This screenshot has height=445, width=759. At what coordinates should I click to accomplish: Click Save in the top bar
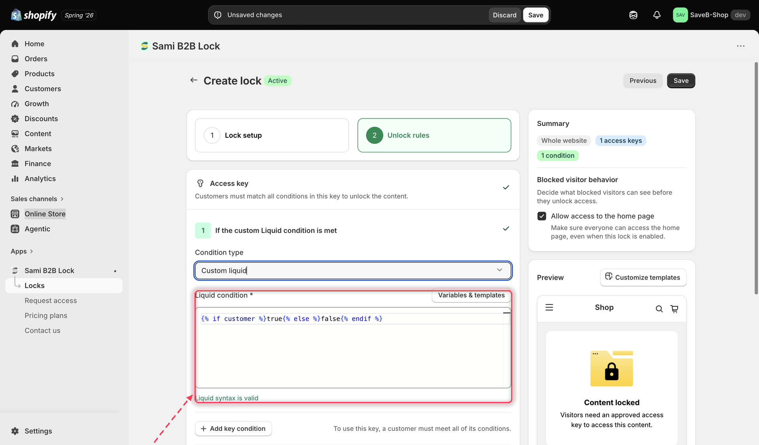click(x=536, y=15)
